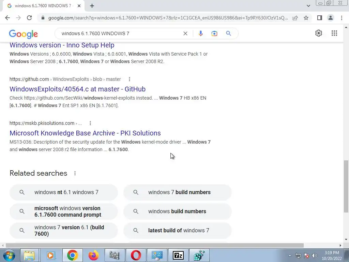Share this page icon in address bar
The image size is (349, 262).
coord(295,18)
